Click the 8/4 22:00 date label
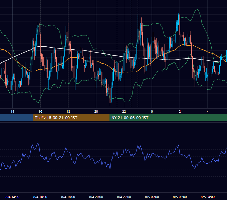 tap(124, 197)
